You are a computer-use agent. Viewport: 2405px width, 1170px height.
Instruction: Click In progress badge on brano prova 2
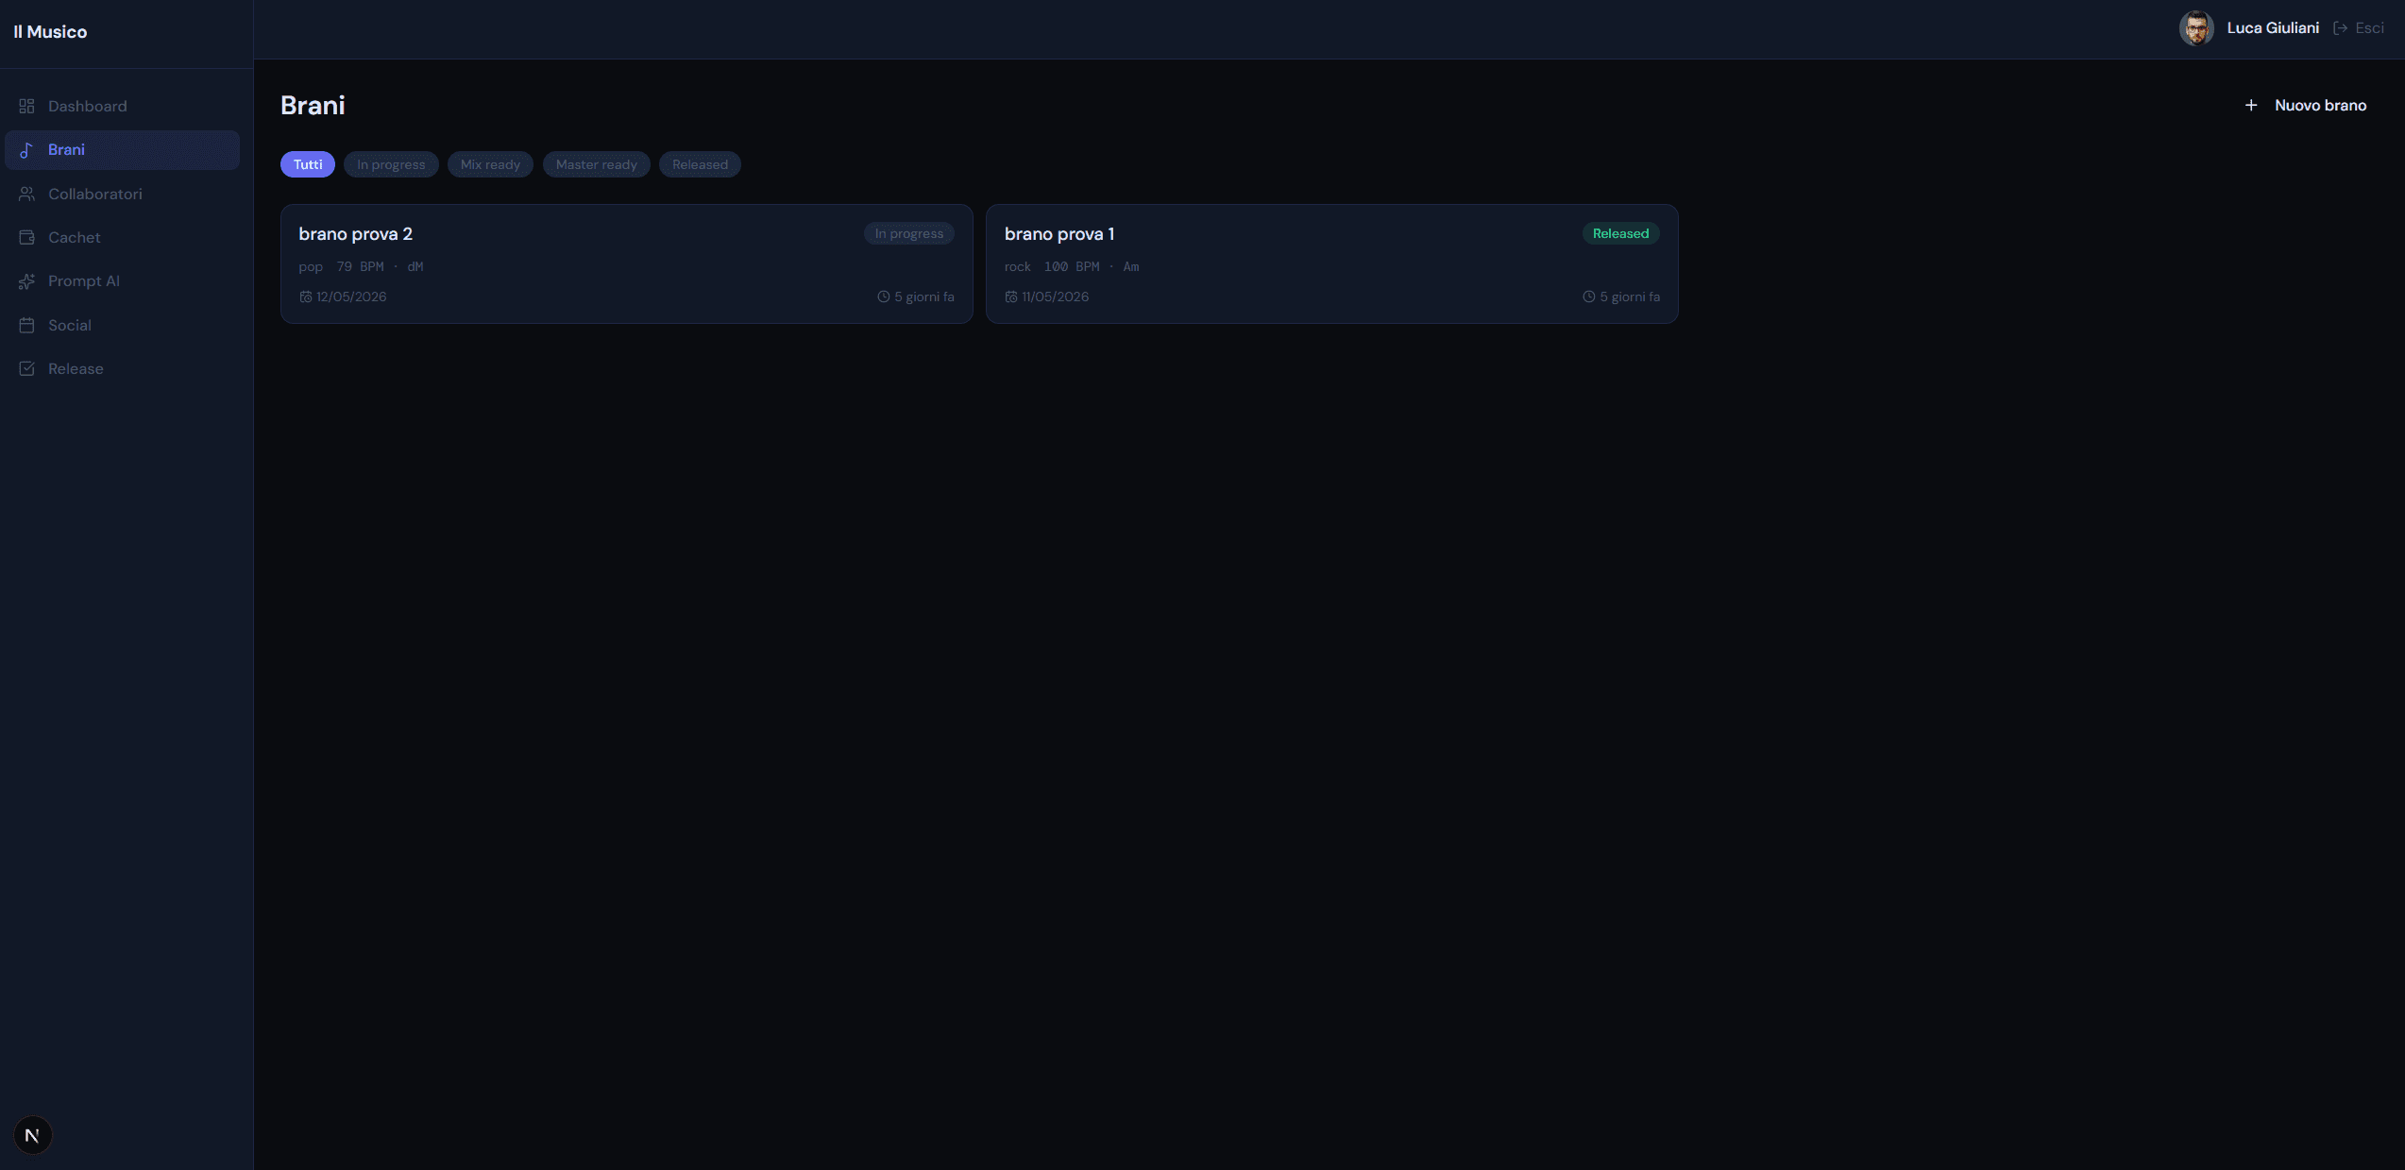(x=908, y=233)
